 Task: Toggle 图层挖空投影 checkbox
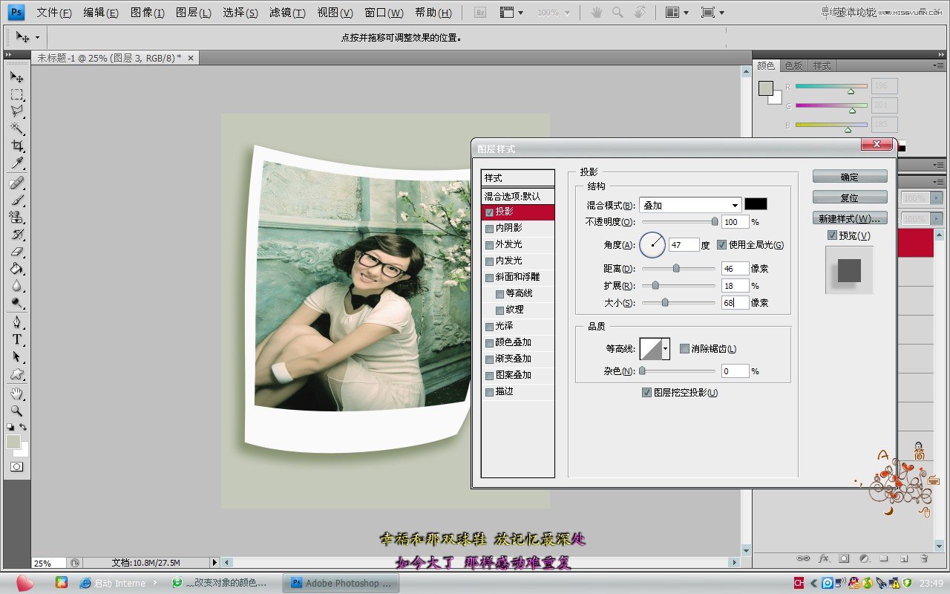tap(646, 392)
